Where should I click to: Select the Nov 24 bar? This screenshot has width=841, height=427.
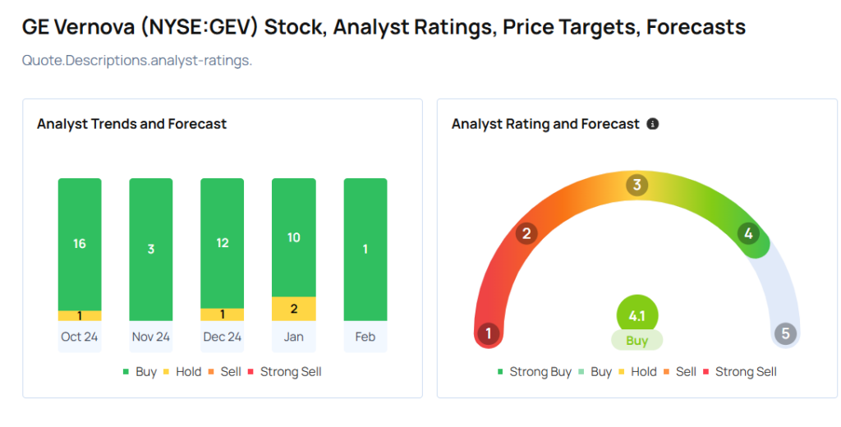[x=151, y=249]
